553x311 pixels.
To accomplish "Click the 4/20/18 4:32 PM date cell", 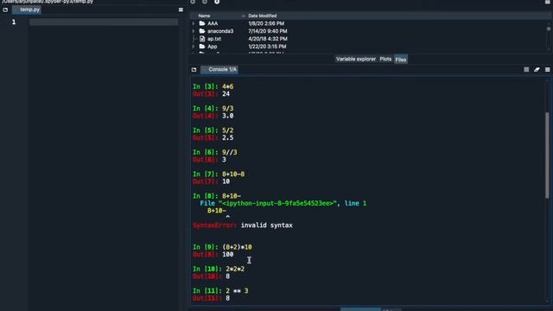I will (268, 39).
